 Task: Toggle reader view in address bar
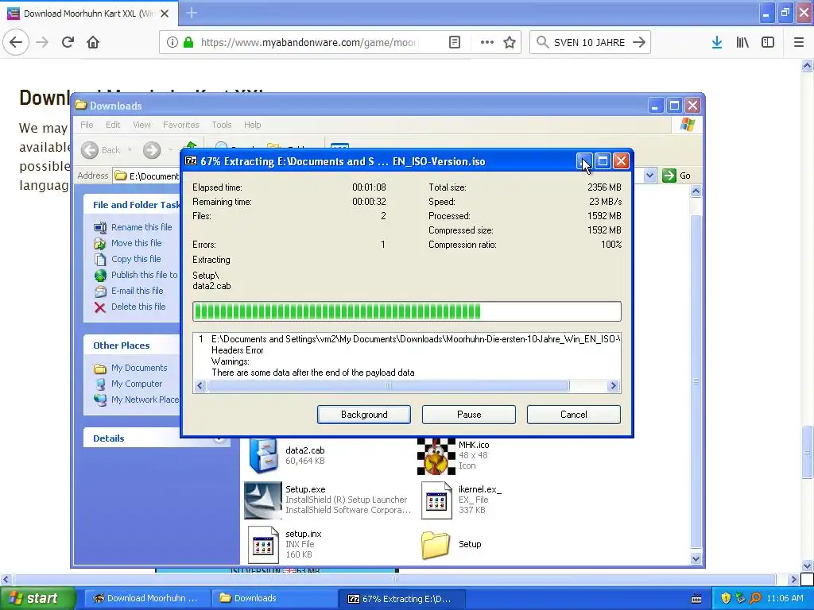pos(454,42)
